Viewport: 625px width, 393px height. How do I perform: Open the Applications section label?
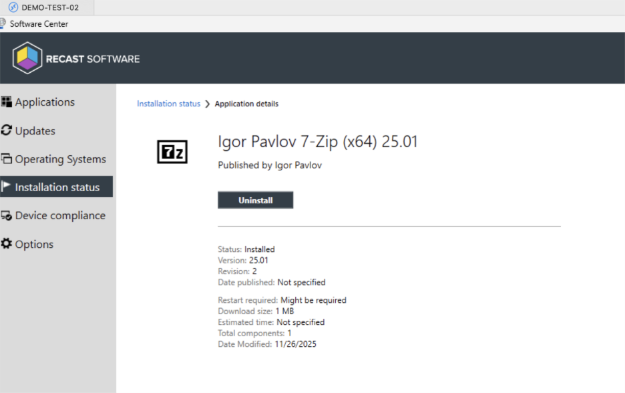pos(45,102)
